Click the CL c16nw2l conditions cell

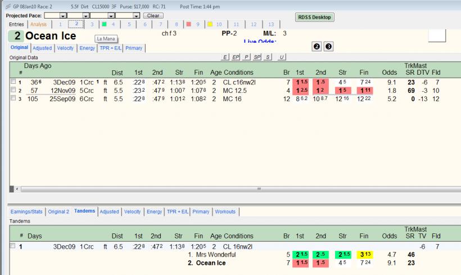point(239,82)
